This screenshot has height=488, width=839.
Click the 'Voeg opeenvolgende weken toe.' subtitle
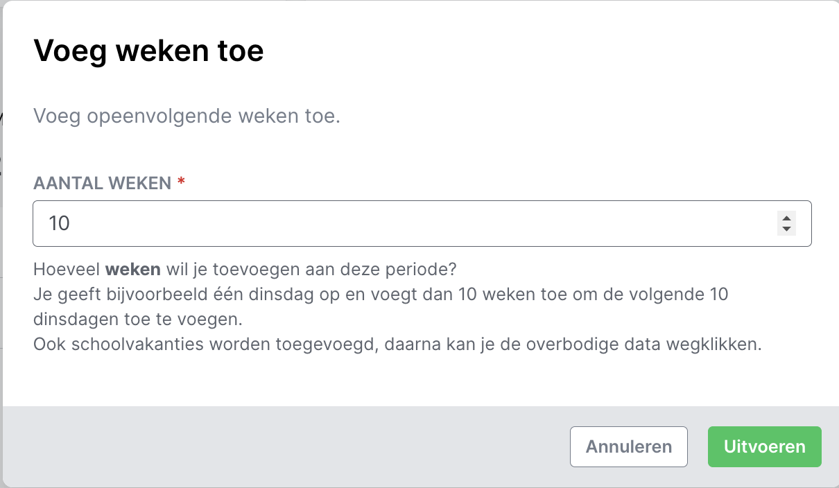[187, 116]
